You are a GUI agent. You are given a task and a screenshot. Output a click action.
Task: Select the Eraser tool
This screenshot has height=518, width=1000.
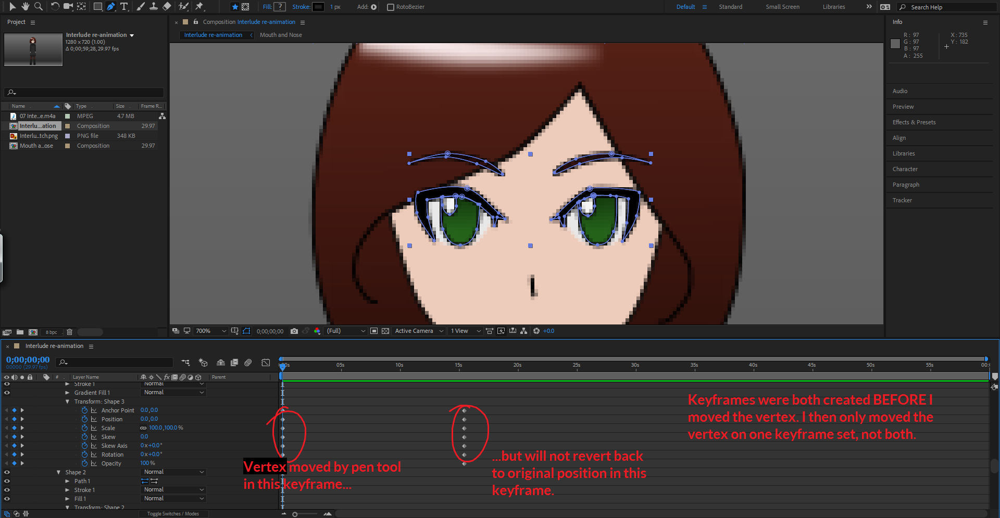click(x=167, y=7)
